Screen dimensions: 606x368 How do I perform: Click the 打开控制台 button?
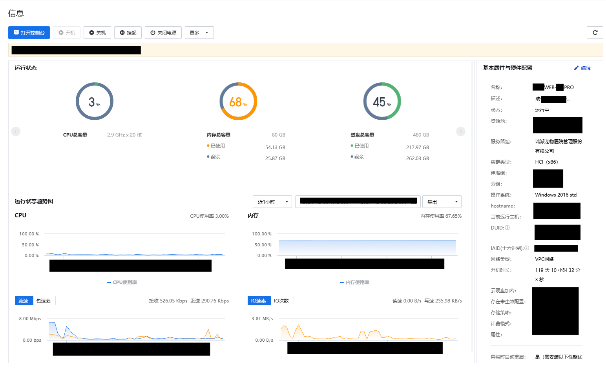point(29,33)
